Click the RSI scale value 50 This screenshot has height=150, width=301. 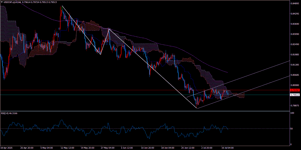click(291, 129)
